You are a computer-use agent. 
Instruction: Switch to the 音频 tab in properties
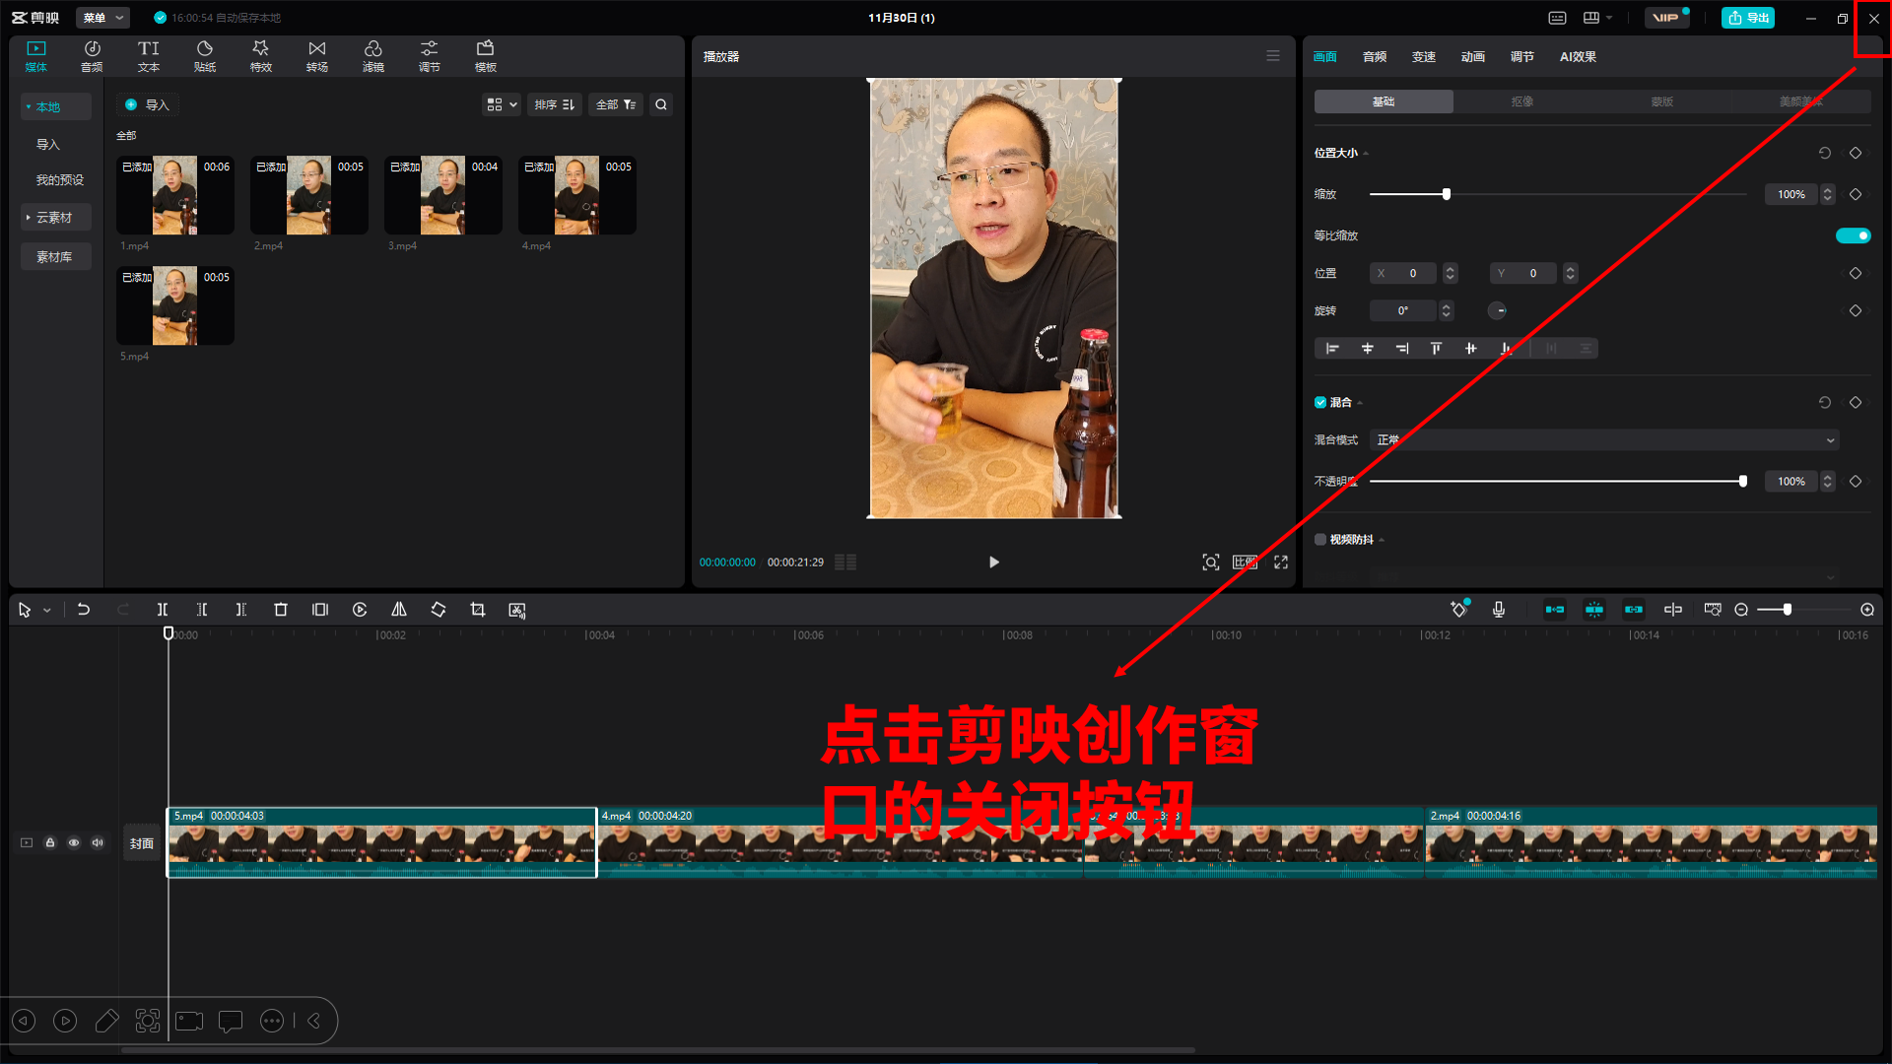[1375, 56]
